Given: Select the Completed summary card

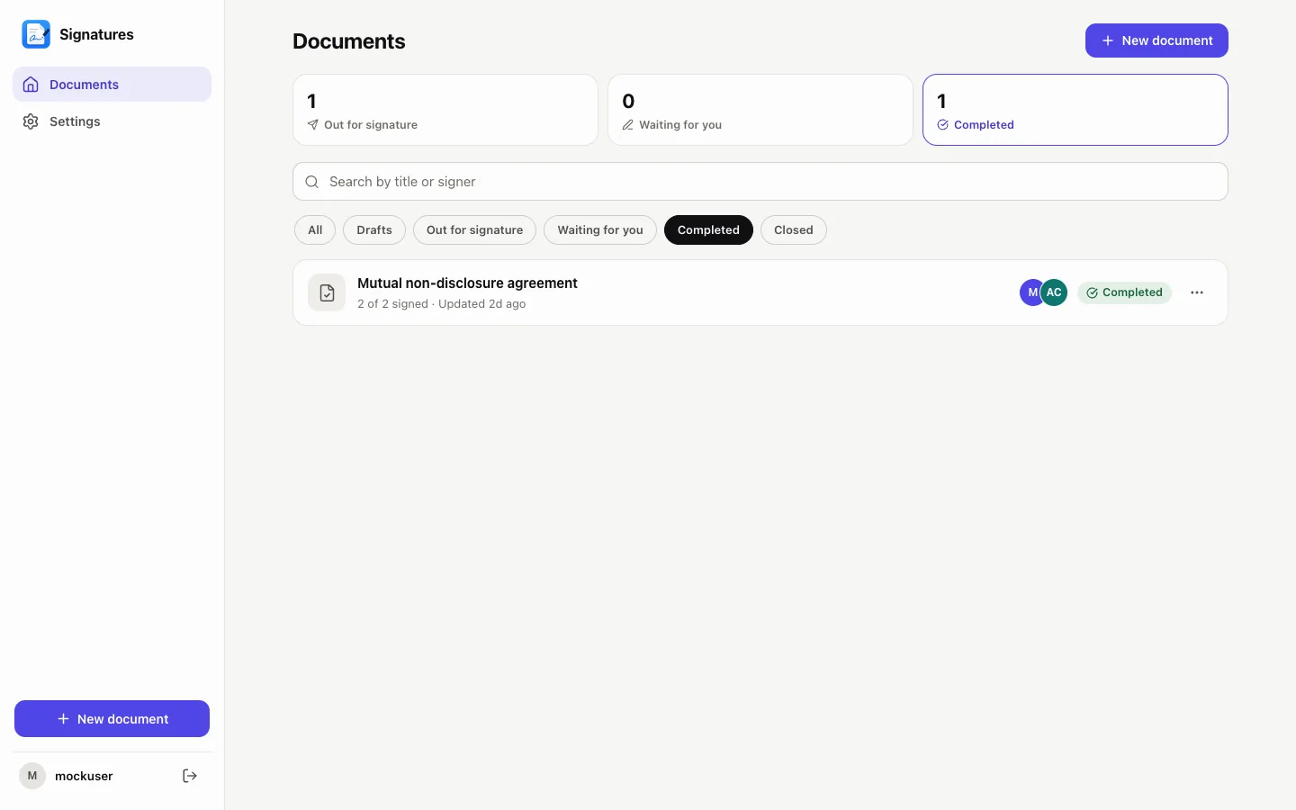Looking at the screenshot, I should (1075, 110).
